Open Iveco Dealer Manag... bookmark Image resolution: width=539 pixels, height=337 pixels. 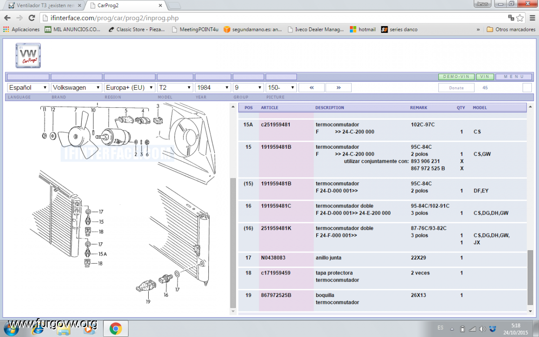(x=315, y=29)
